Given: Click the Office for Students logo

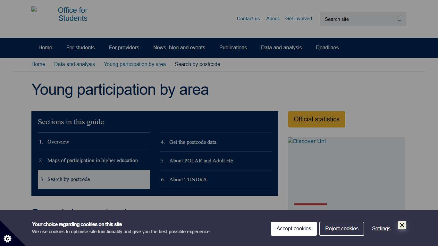Looking at the screenshot, I should [x=73, y=14].
